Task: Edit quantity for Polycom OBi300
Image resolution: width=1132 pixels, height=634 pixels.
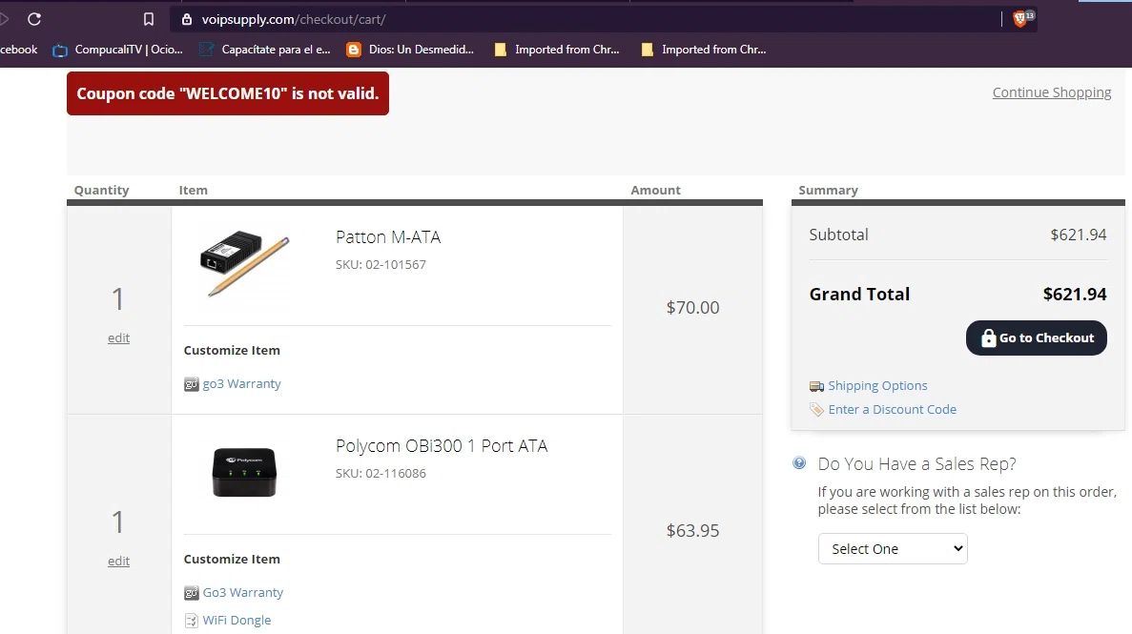Action: tap(118, 562)
